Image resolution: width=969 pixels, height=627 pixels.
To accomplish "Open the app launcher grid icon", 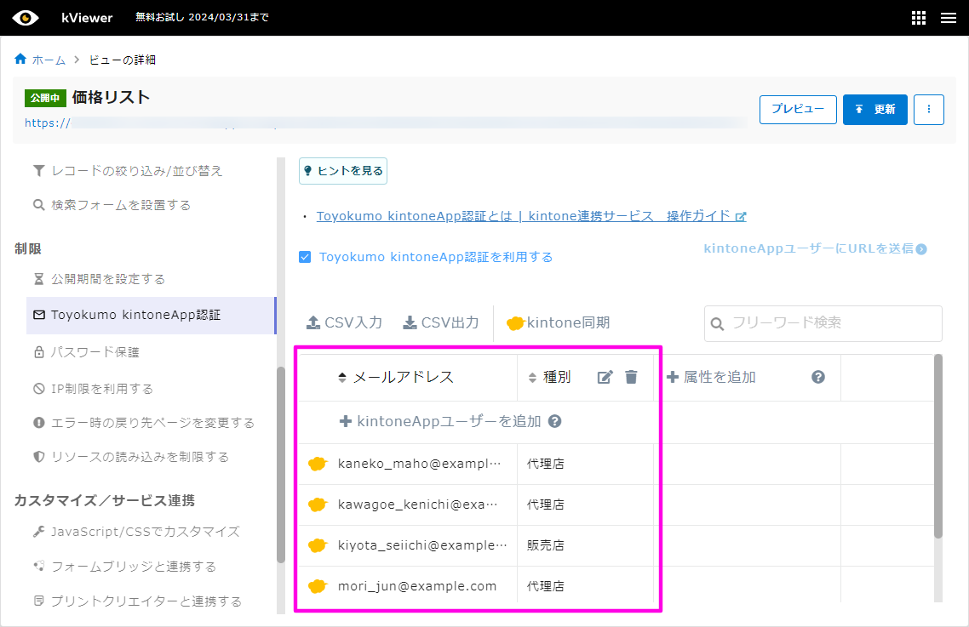I will click(918, 17).
